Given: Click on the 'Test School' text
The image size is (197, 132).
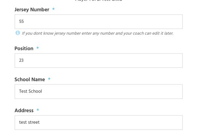Looking at the screenshot, I should (x=31, y=91).
